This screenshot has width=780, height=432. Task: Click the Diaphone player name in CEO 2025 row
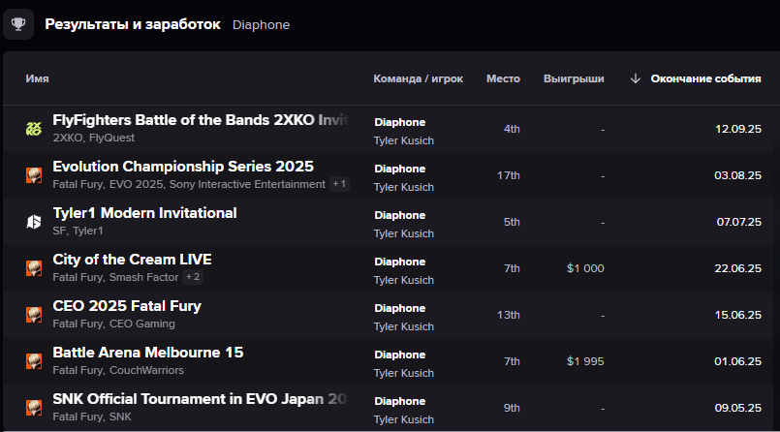click(399, 308)
